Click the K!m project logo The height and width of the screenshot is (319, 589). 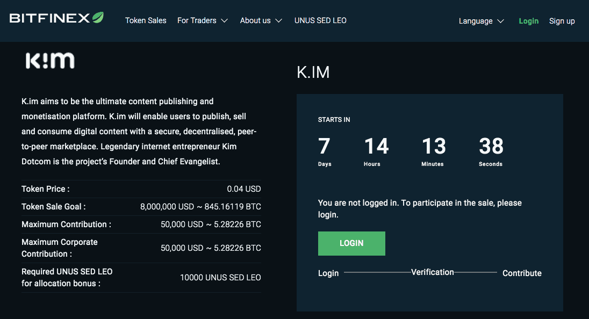click(x=50, y=61)
